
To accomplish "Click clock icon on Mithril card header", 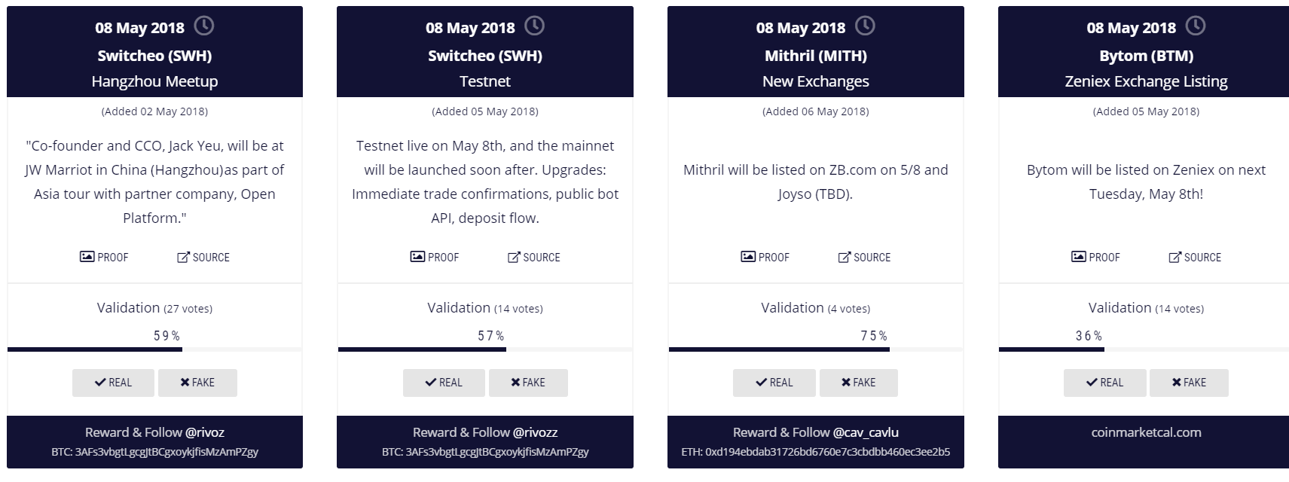I will [865, 26].
